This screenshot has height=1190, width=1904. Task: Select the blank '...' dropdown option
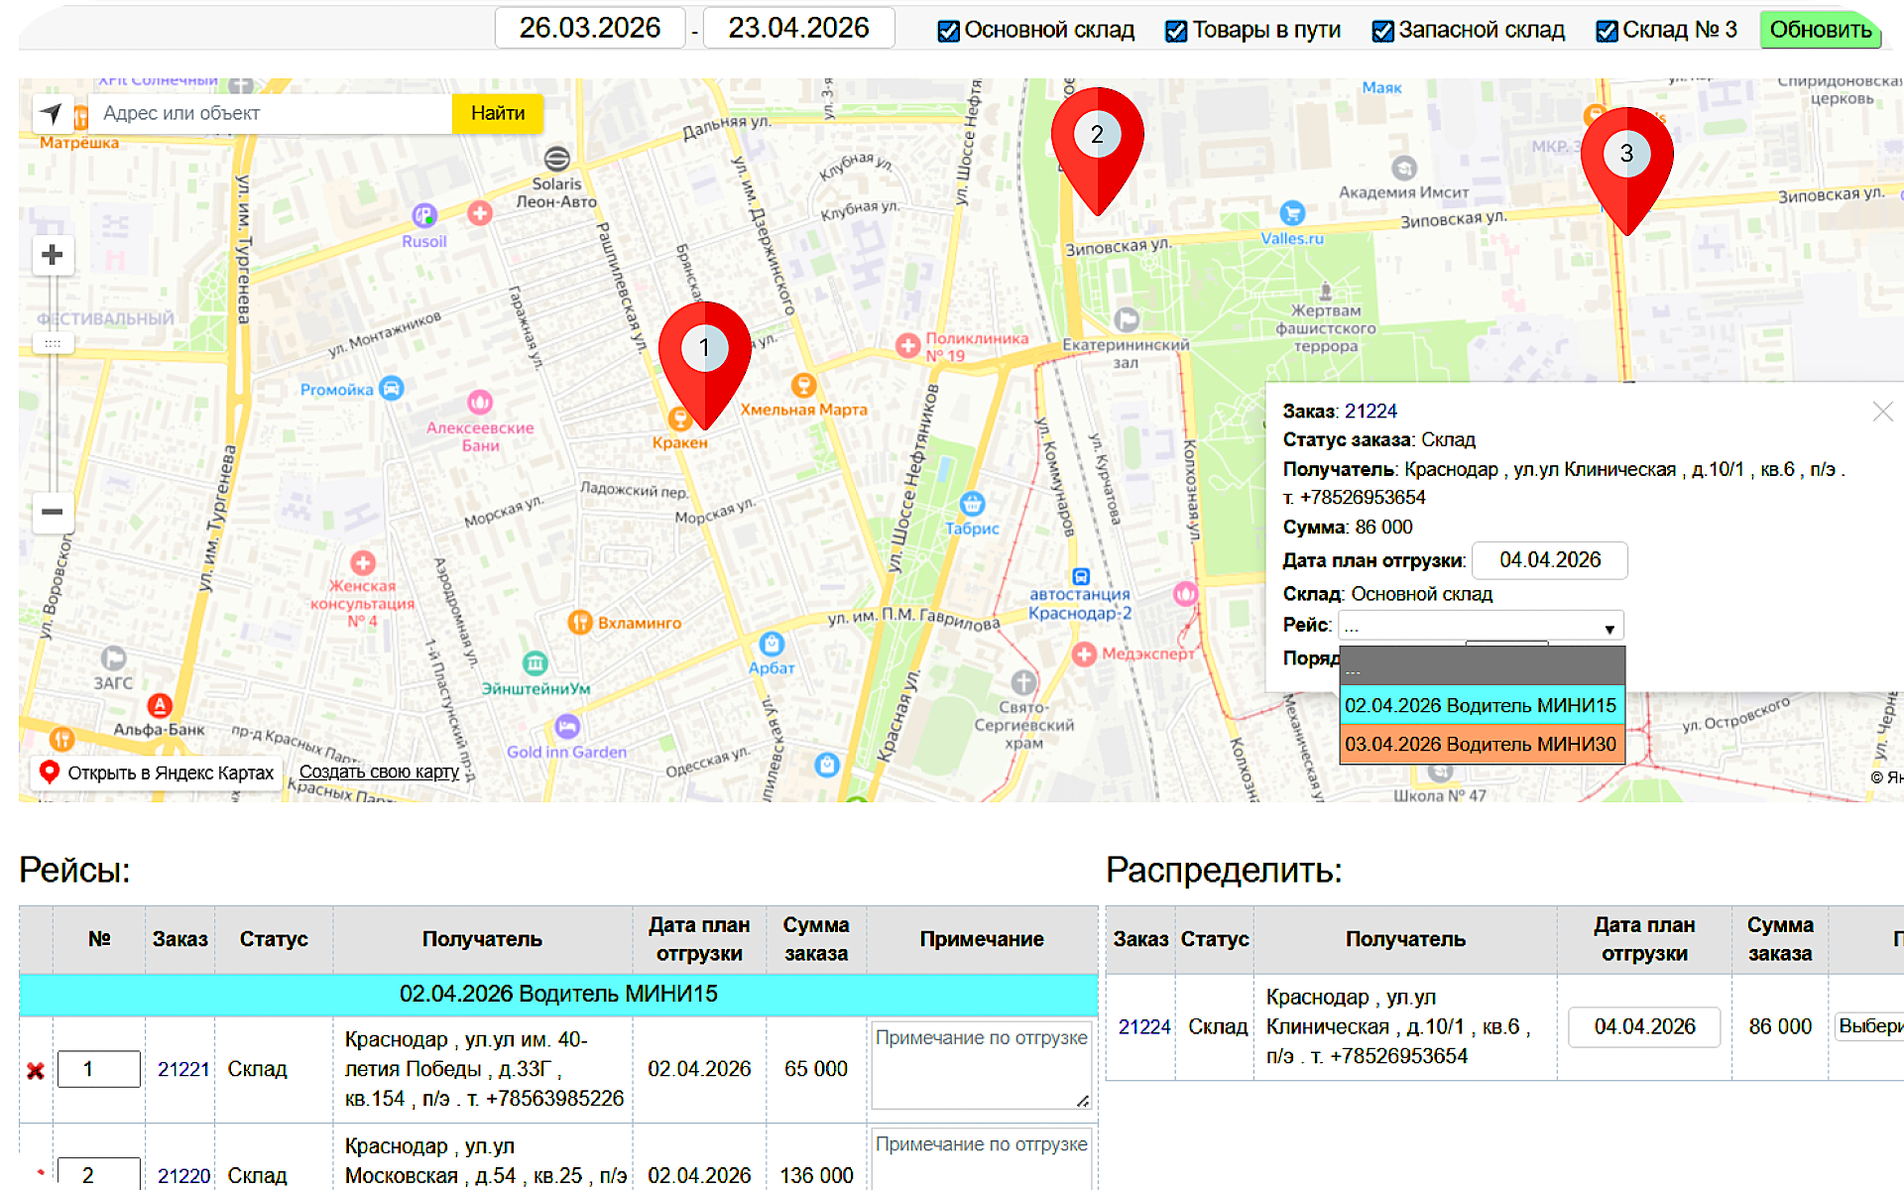(1482, 667)
